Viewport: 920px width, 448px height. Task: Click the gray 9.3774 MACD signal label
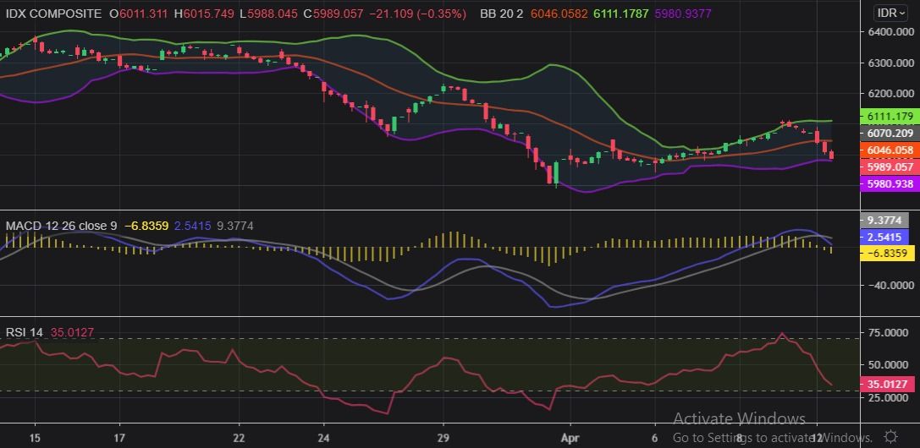click(884, 220)
